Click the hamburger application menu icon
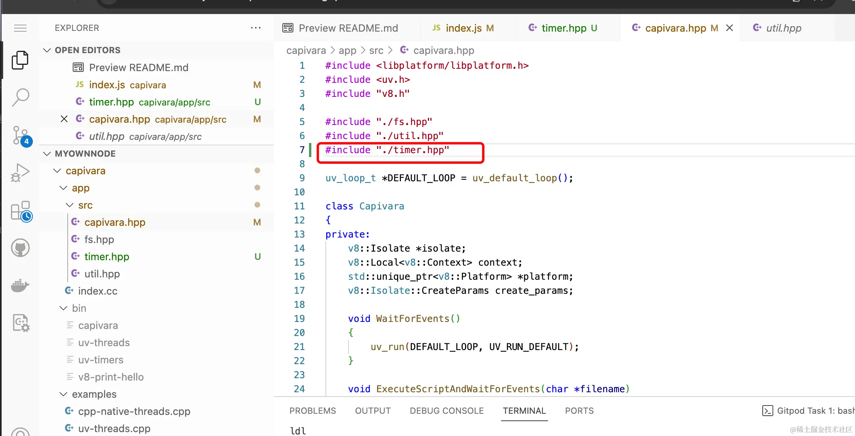 click(20, 28)
